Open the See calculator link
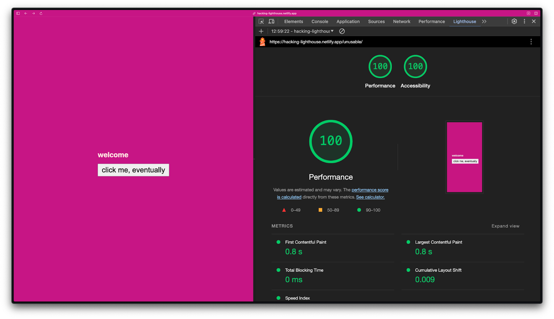 pos(370,197)
